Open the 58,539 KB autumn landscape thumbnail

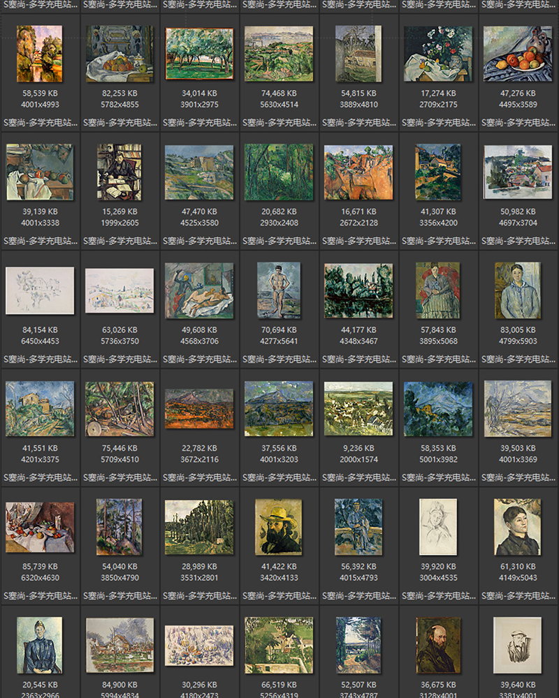tap(40, 52)
